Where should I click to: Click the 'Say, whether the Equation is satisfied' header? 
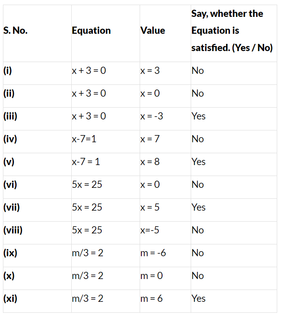click(232, 31)
